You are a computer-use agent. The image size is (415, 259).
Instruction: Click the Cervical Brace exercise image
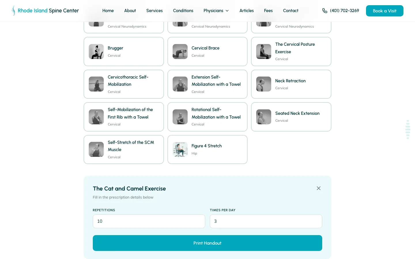(180, 52)
